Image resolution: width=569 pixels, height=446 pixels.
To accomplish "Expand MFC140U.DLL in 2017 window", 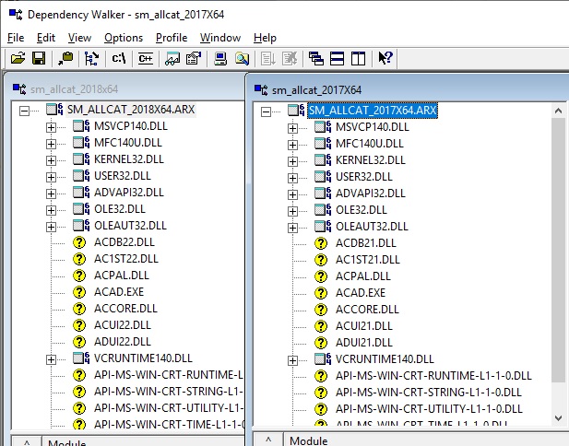I will (x=293, y=145).
